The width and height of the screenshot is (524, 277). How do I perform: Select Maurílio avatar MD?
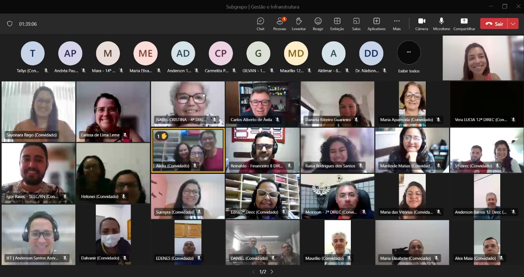pos(296,53)
